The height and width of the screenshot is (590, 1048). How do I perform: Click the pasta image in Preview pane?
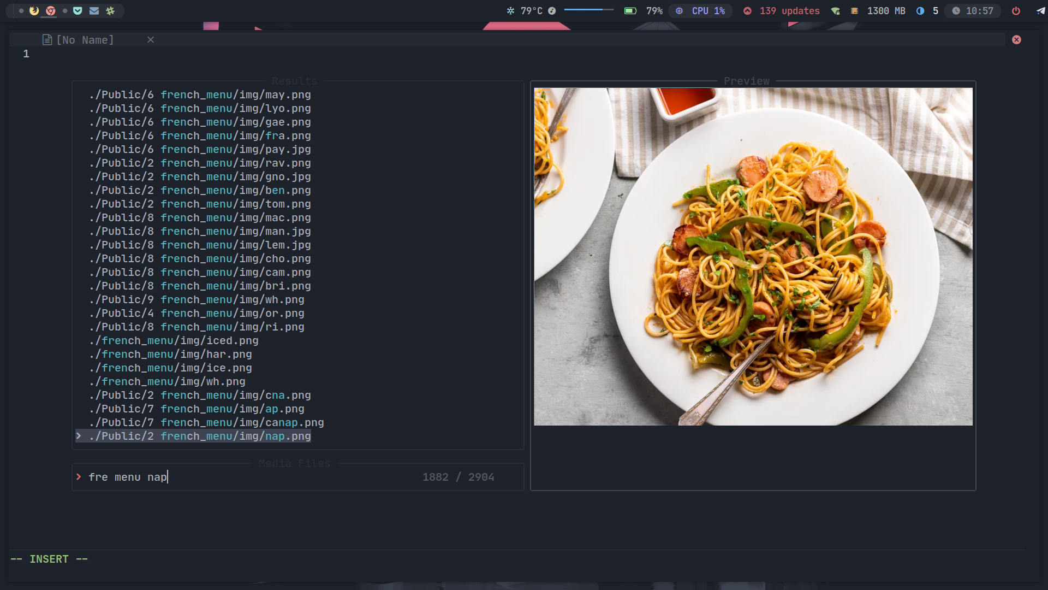pos(753,256)
